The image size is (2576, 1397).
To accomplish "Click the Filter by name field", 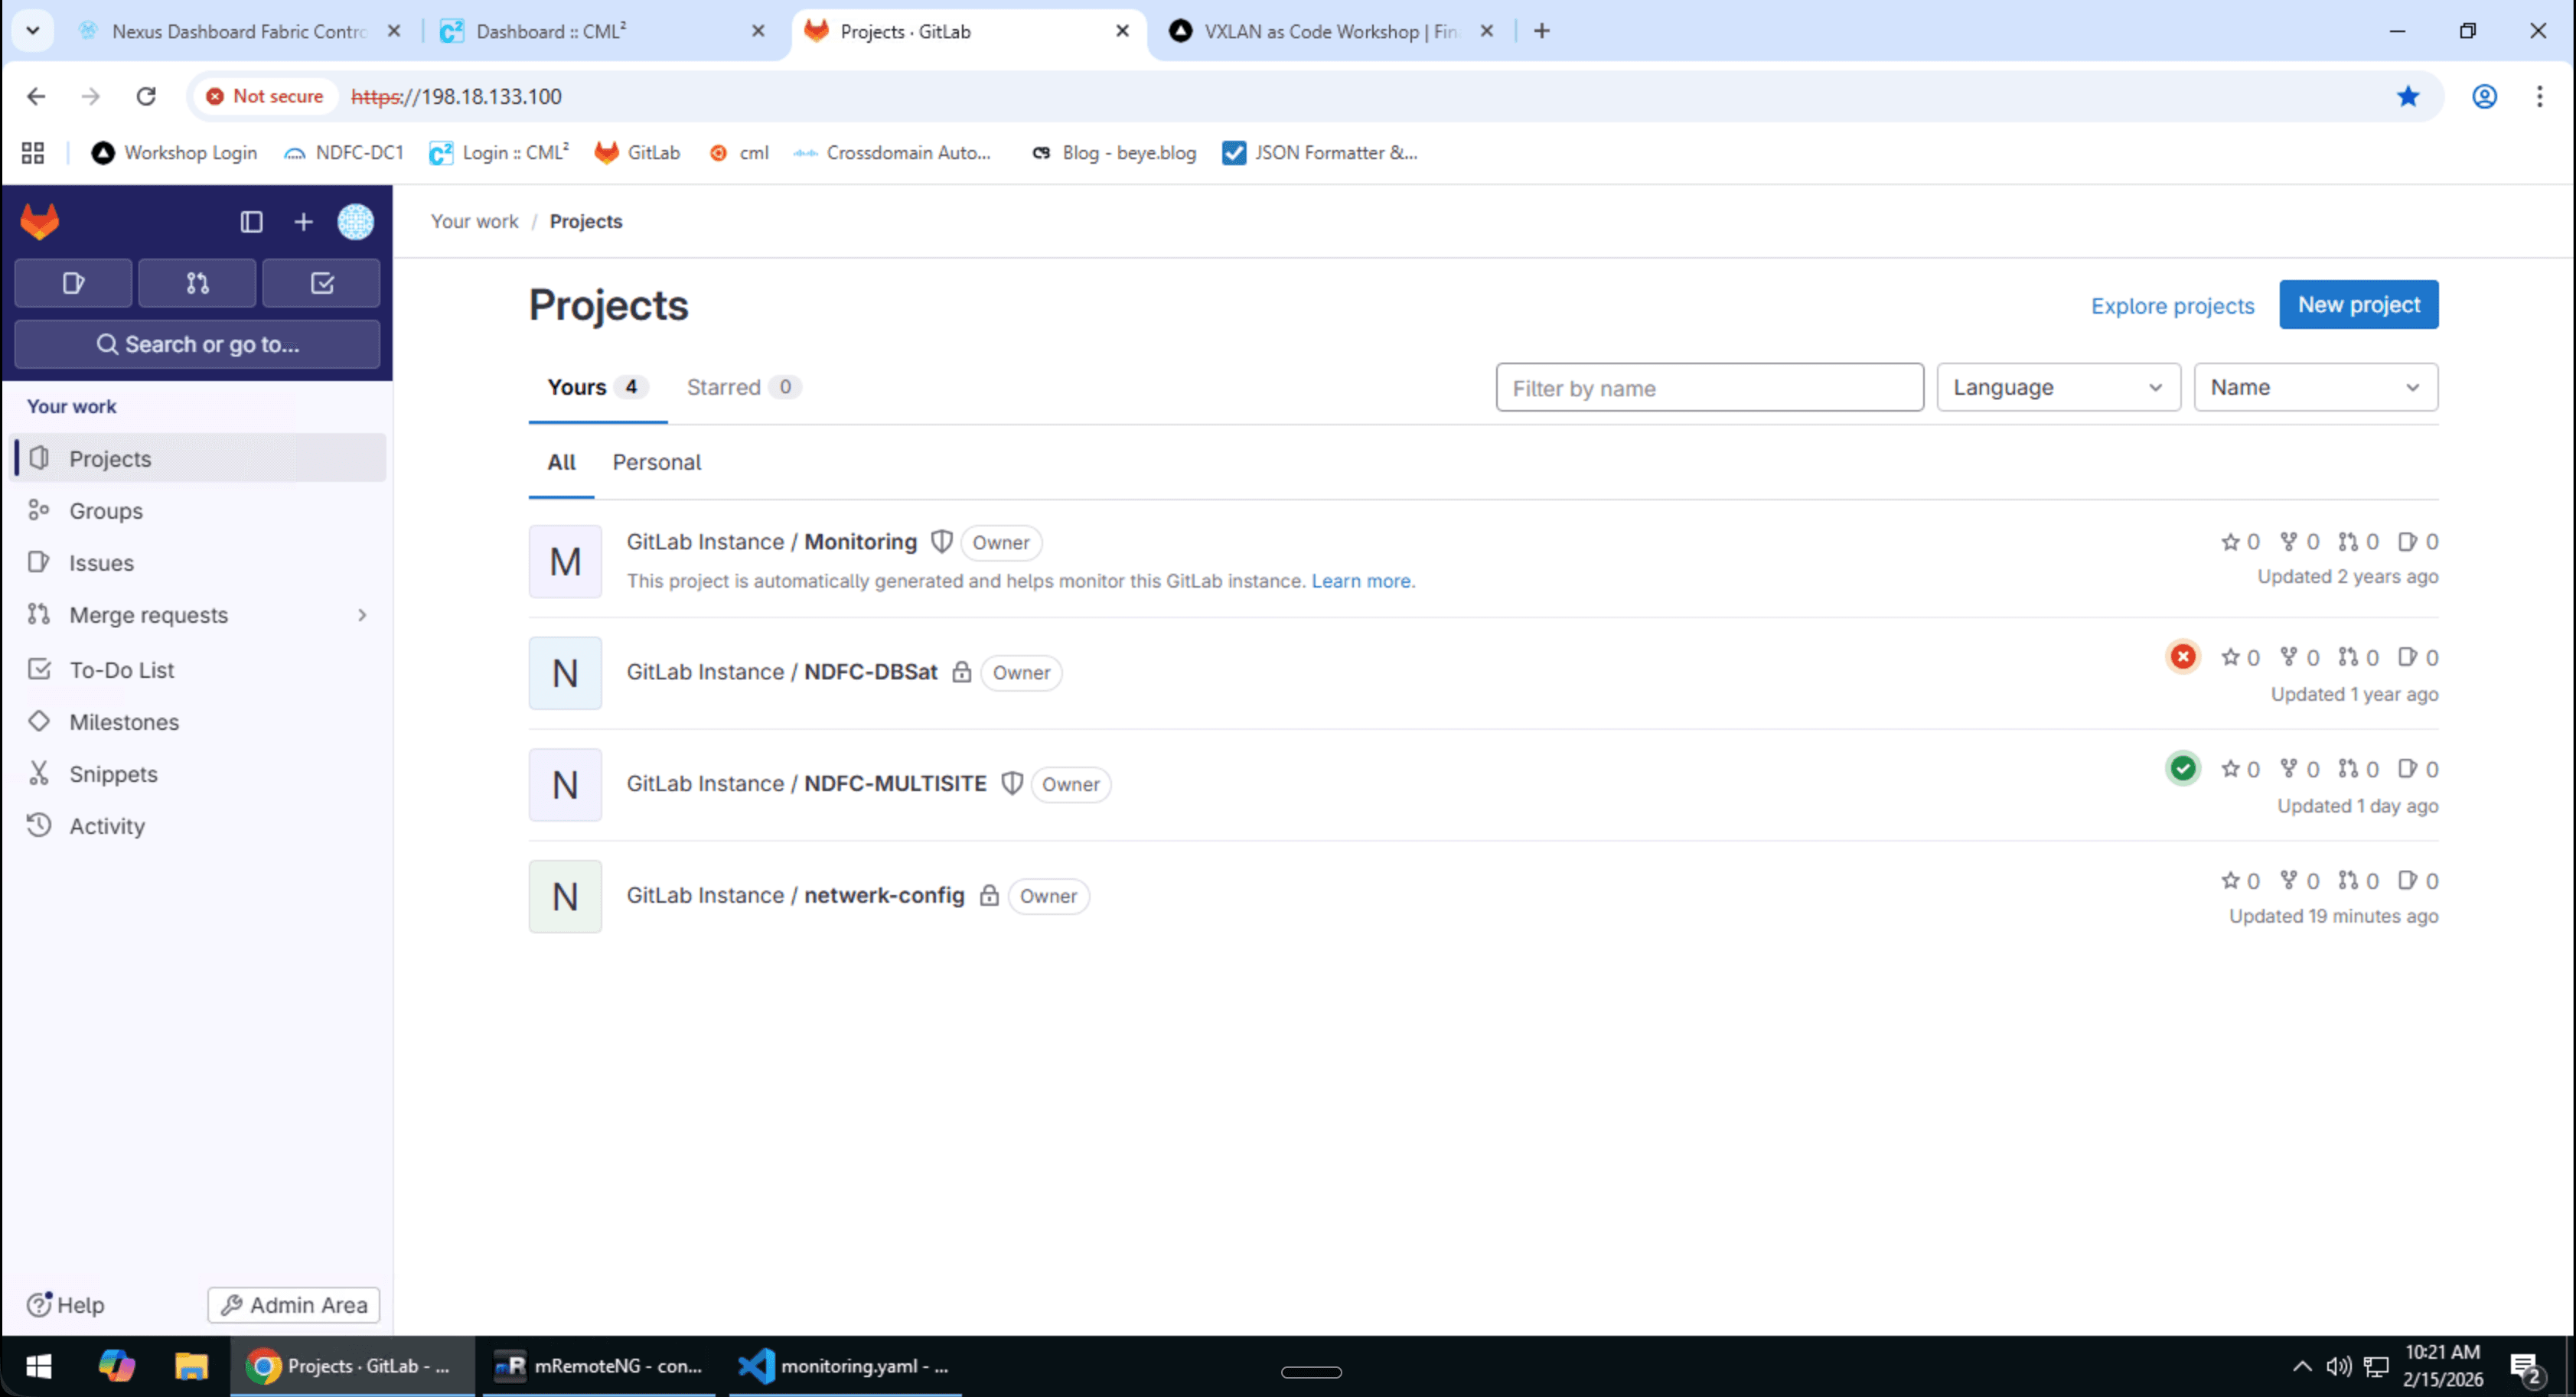I will (1709, 387).
